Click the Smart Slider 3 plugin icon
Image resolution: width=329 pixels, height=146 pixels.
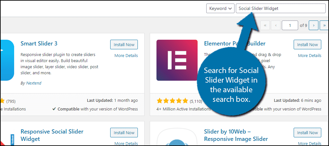7,60
